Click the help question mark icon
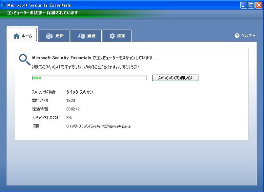 point(237,36)
